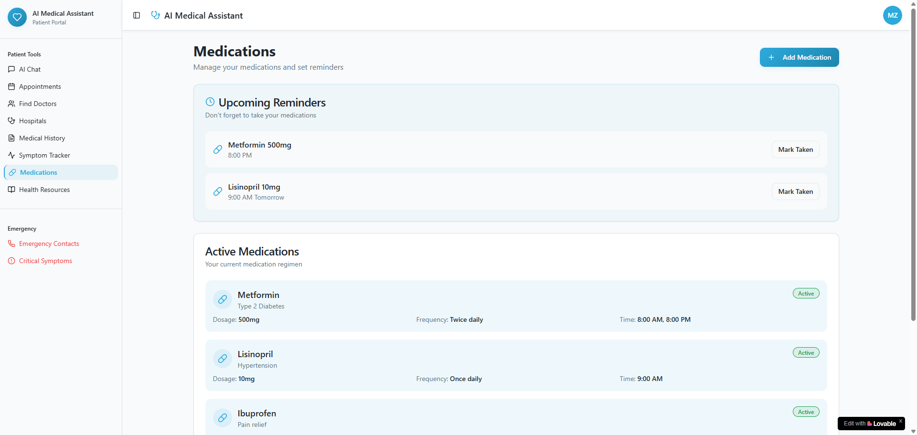This screenshot has width=917, height=435.
Task: Open the Find Doctors page
Action: pyautogui.click(x=61, y=104)
